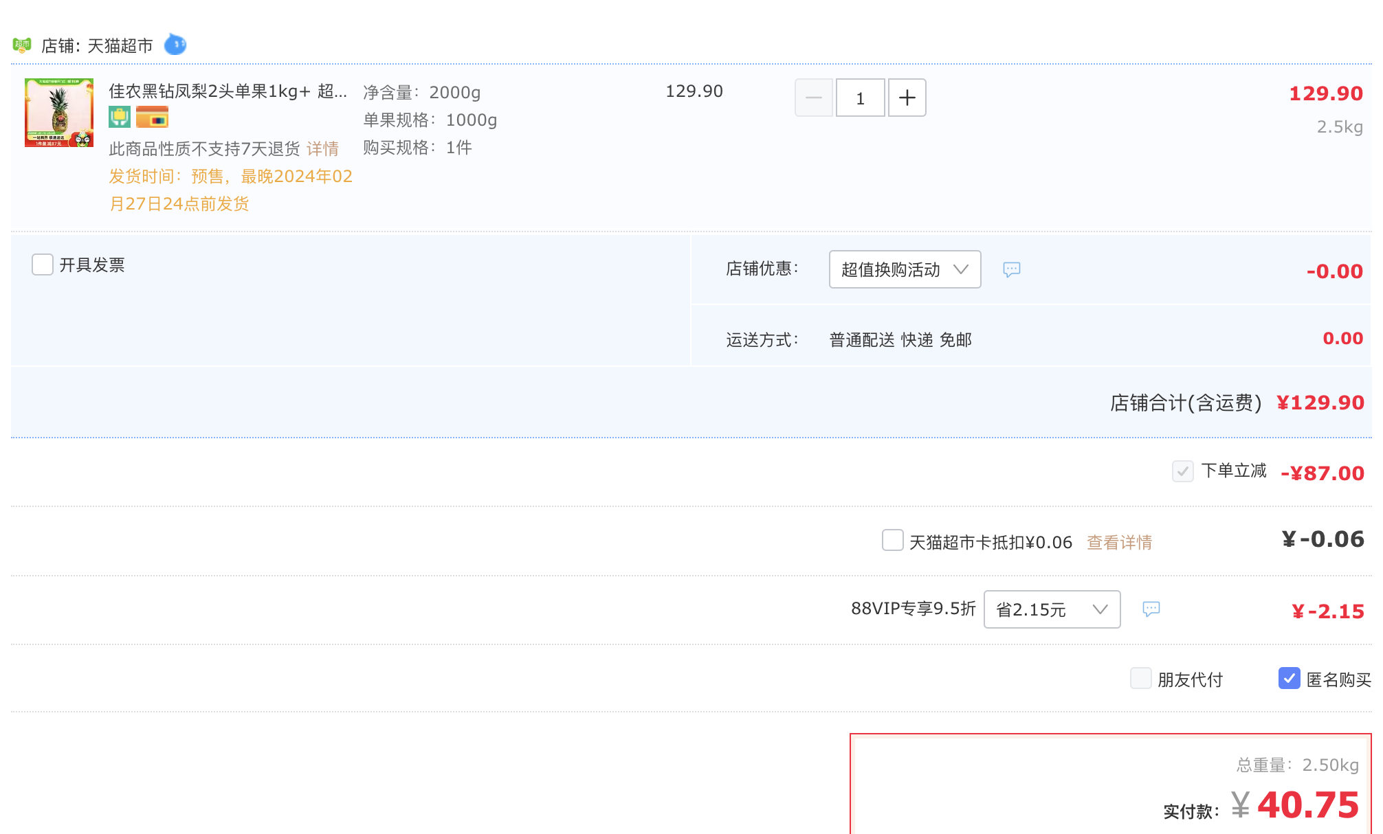Click the 店铺优惠 label

[762, 269]
